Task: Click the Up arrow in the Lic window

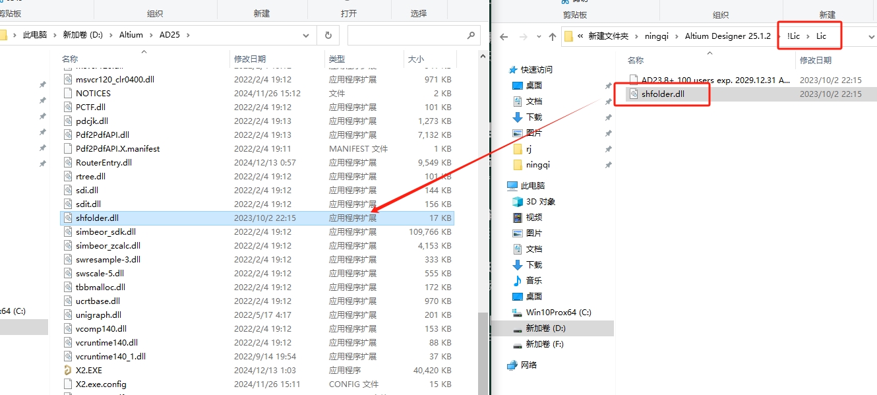Action: point(553,36)
